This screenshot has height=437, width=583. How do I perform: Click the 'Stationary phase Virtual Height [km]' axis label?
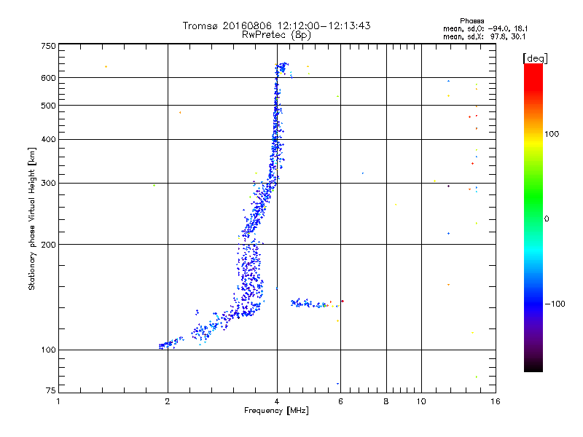click(x=32, y=219)
